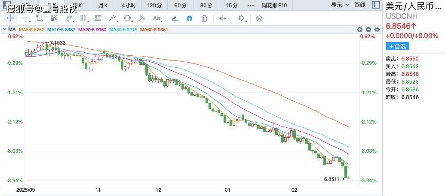Screen dimensions: 445x196
Task: Click the +自选 add to watchlist button
Action: point(397,46)
